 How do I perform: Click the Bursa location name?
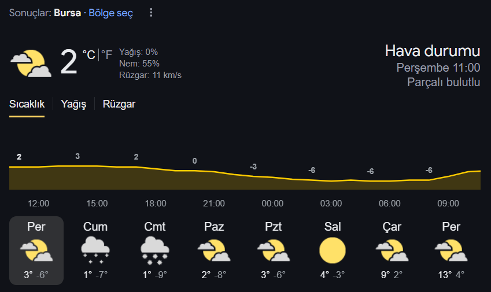(x=67, y=13)
